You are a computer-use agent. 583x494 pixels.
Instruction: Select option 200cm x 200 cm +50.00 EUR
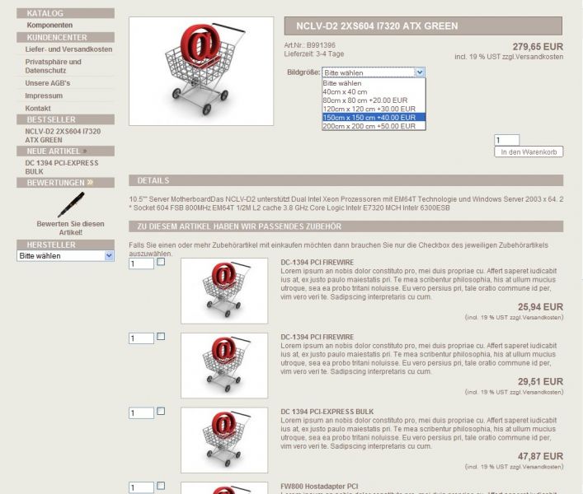tap(374, 126)
